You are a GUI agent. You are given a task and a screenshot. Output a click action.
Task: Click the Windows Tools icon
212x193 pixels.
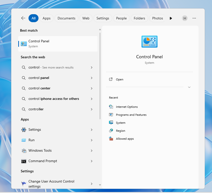click(x=24, y=151)
